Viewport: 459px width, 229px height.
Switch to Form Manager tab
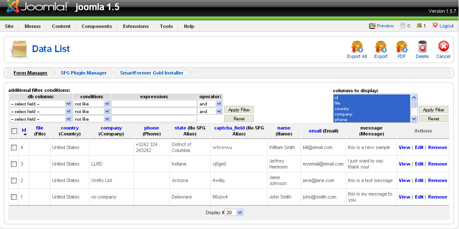(31, 73)
